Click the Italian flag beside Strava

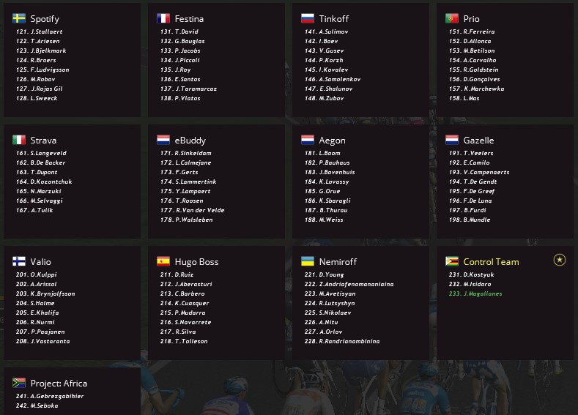point(19,140)
